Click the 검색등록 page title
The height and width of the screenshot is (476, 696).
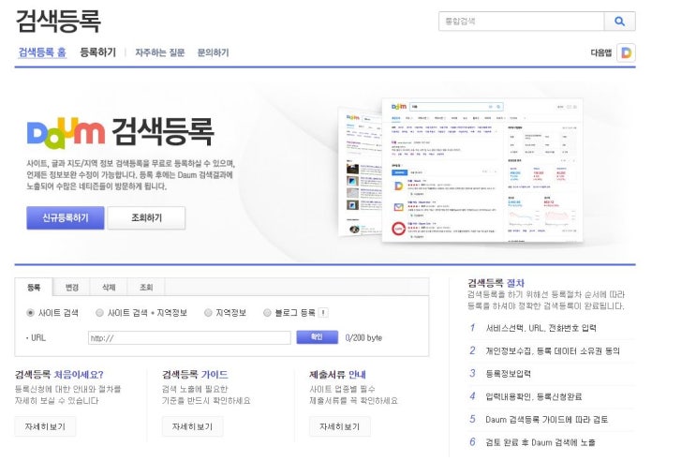(58, 21)
